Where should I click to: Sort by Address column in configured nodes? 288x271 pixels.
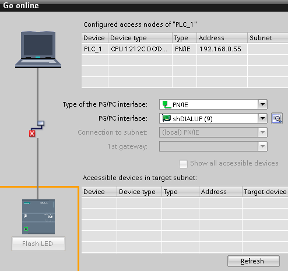pos(222,38)
